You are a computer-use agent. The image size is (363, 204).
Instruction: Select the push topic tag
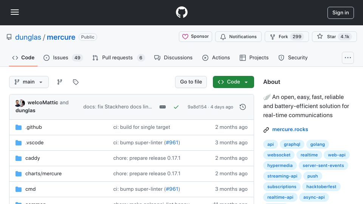tap(313, 176)
